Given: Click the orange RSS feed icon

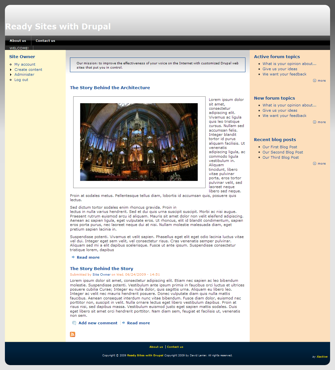Looking at the screenshot, I should click(73, 334).
